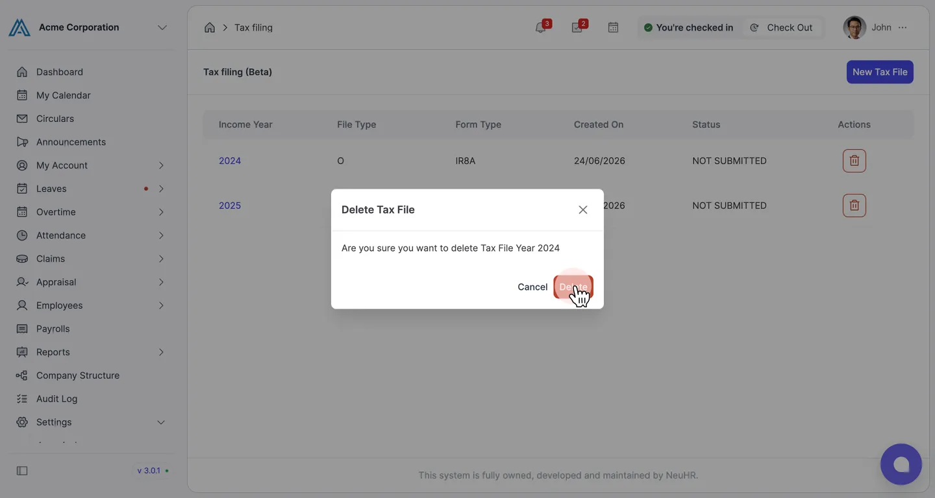
Task: Click the Tax filing breadcrumb
Action: [x=253, y=27]
